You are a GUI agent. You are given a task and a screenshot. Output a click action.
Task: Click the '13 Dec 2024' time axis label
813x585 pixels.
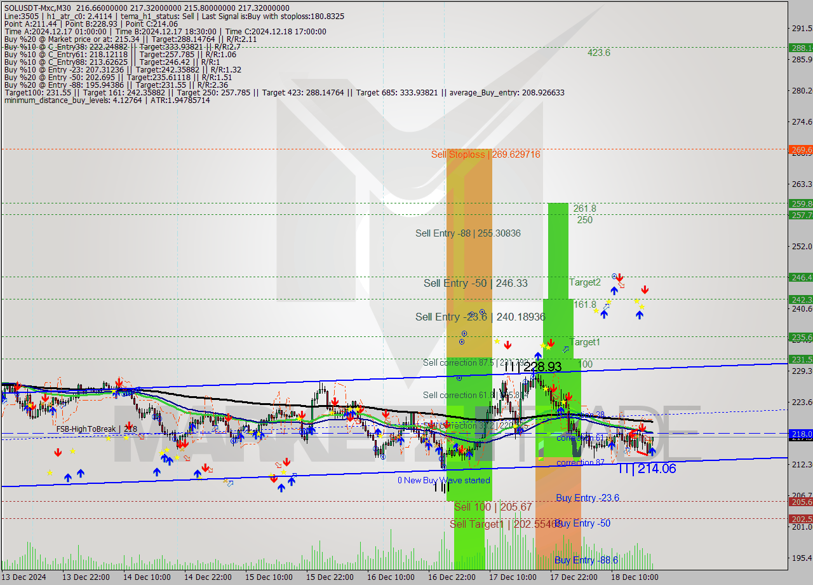point(24,577)
